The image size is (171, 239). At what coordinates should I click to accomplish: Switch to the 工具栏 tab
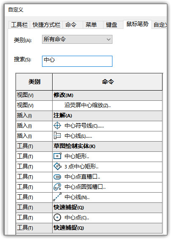(20, 25)
